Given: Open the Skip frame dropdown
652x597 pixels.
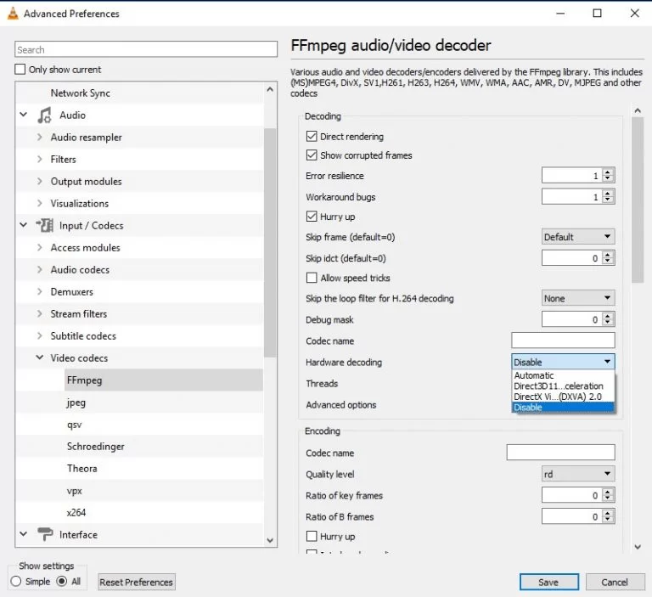Looking at the screenshot, I should [577, 237].
